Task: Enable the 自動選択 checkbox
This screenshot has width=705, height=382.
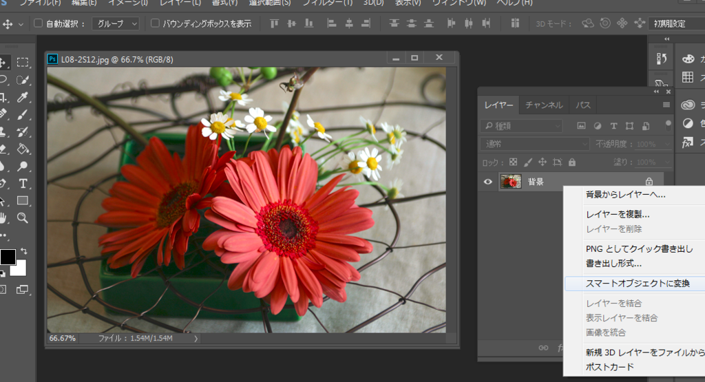Action: pyautogui.click(x=39, y=24)
